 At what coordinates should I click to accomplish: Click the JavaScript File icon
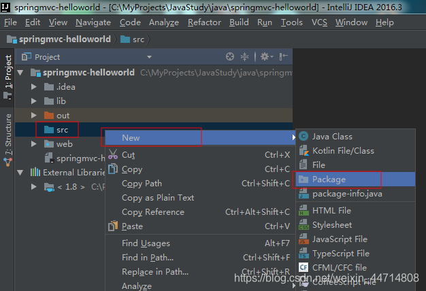coord(304,239)
